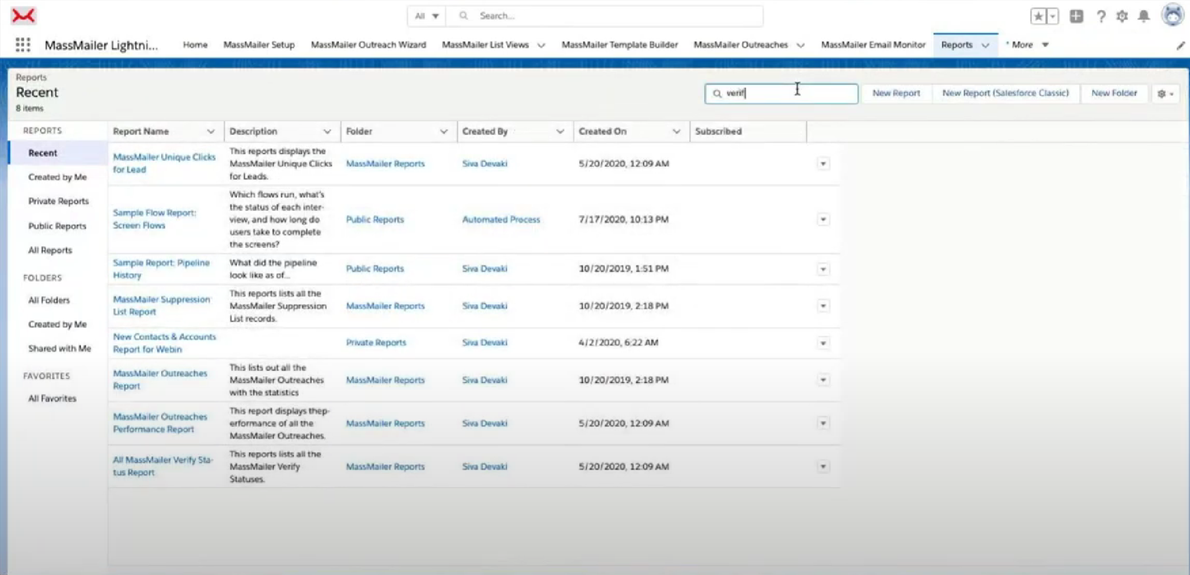Open row actions for Verify Status Report
The width and height of the screenshot is (1190, 575).
[x=823, y=467]
